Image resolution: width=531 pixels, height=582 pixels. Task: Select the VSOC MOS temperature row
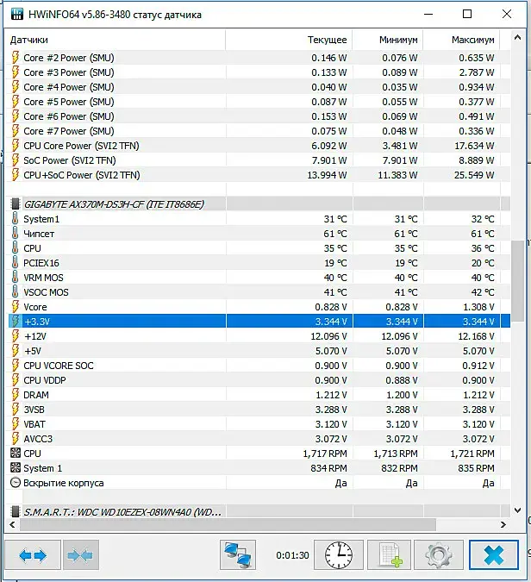tap(258, 292)
